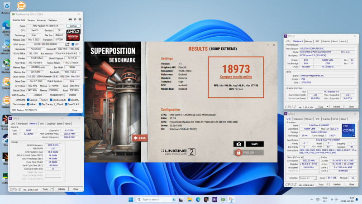
Task: Click Validate in CPU-Z CPU window
Action: (337, 185)
